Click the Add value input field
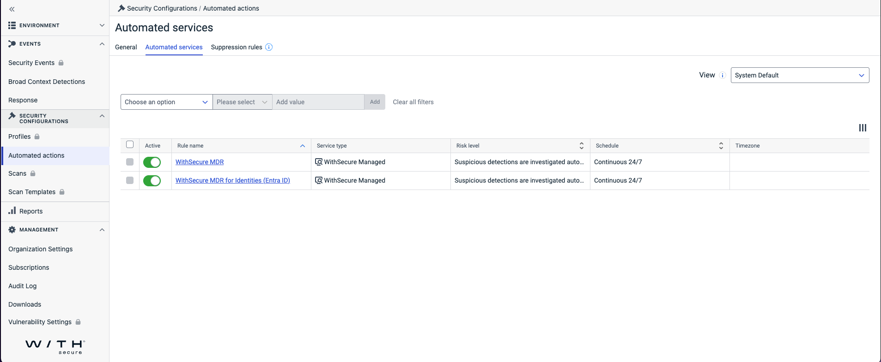 318,102
